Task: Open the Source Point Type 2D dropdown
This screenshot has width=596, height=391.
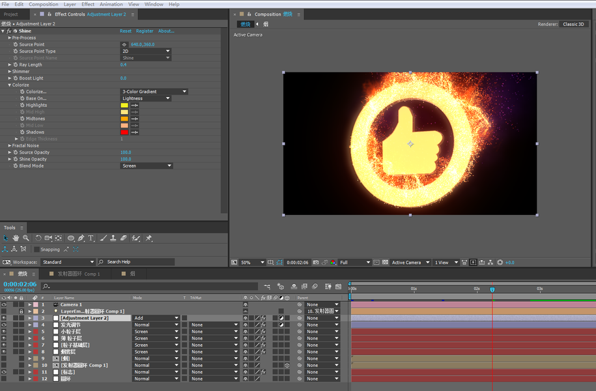Action: point(145,51)
